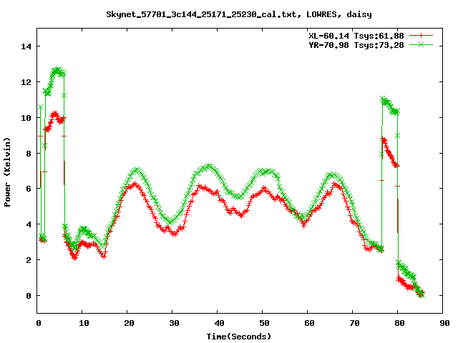
Task: Click the x-axis tick label 60
Action: tap(309, 323)
